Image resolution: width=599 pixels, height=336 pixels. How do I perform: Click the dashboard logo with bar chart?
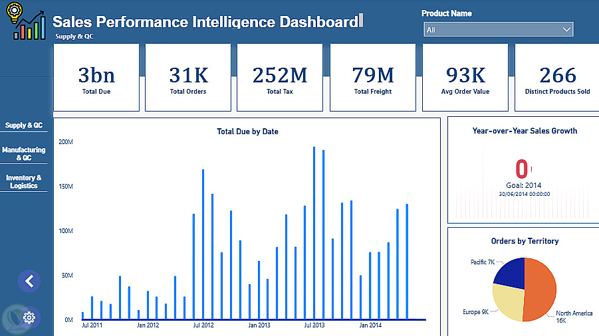(x=27, y=23)
